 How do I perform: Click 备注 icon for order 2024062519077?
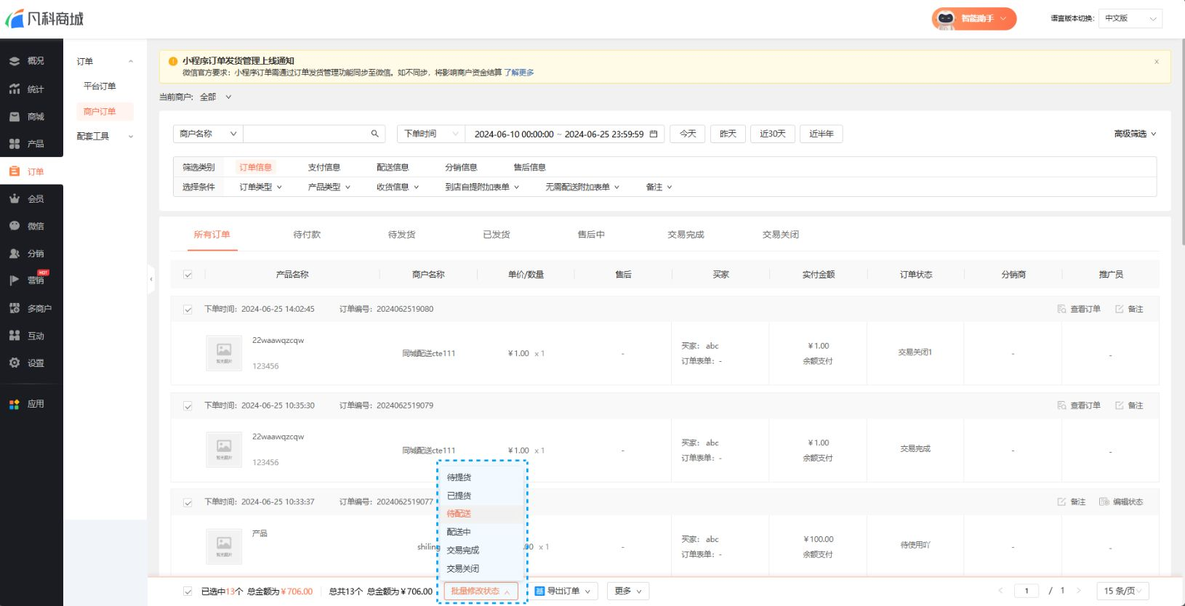[1061, 502]
